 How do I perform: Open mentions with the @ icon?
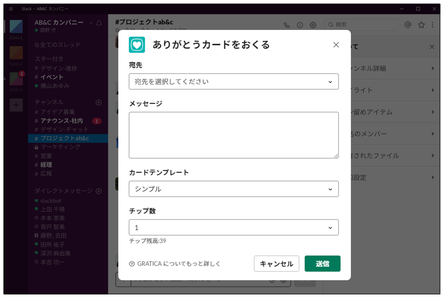(x=408, y=25)
